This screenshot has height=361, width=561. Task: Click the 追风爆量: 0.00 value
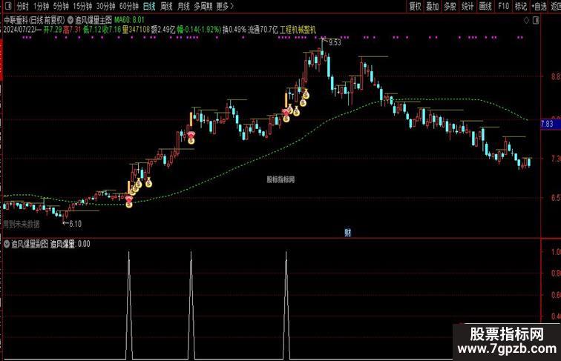[70, 244]
